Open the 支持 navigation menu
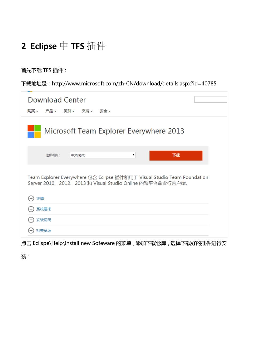The width and height of the screenshot is (254, 359). coord(87,111)
